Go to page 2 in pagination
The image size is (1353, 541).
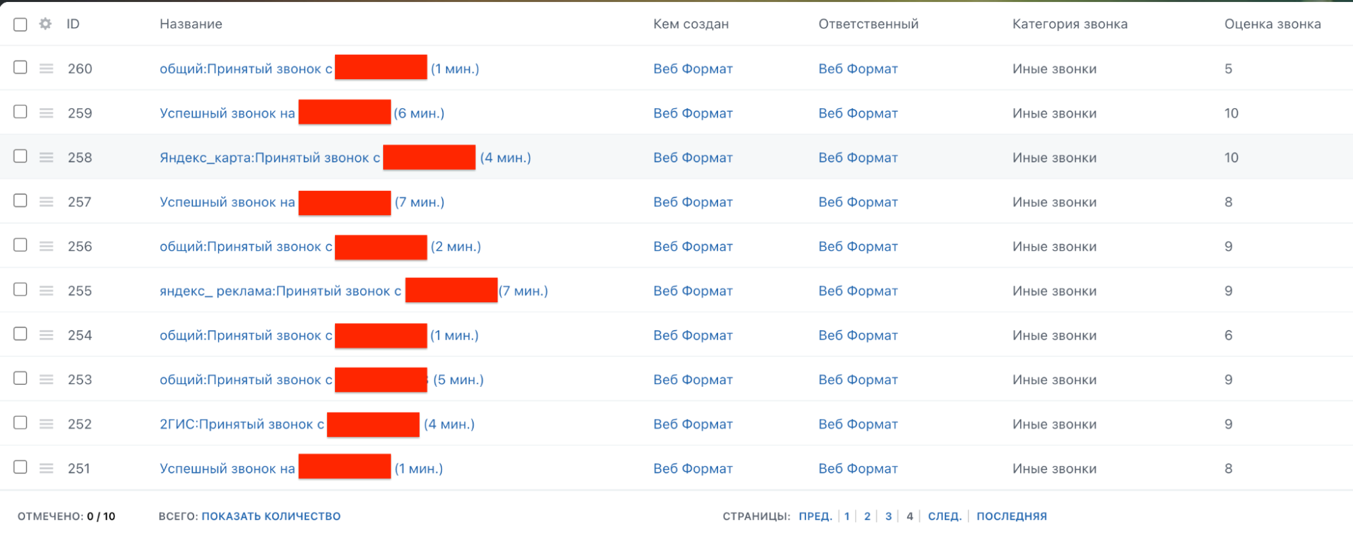coord(867,516)
